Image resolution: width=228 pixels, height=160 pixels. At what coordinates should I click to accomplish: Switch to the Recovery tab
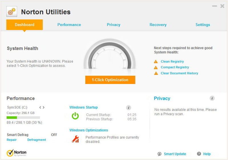point(158,25)
